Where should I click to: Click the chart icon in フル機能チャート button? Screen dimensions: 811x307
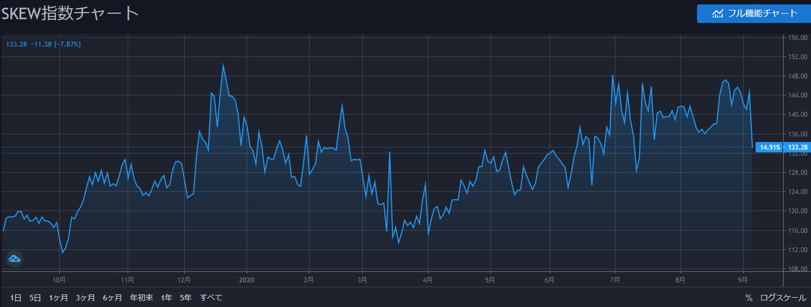click(x=717, y=14)
